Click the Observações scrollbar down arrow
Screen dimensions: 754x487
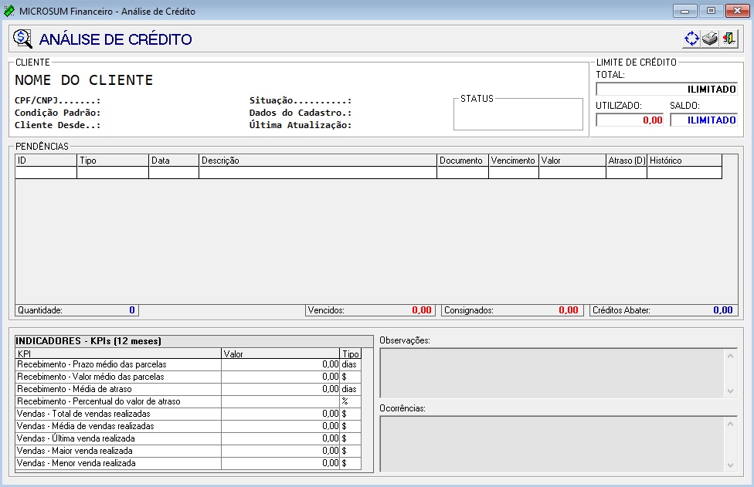(x=731, y=391)
